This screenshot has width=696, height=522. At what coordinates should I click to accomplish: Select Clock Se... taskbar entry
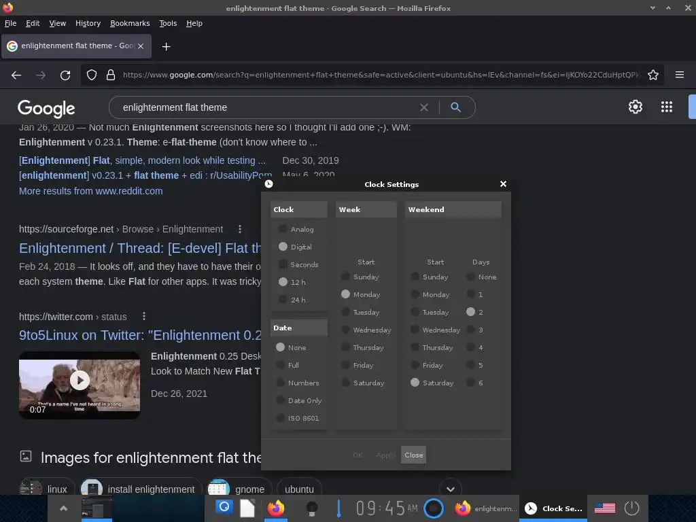click(x=553, y=508)
